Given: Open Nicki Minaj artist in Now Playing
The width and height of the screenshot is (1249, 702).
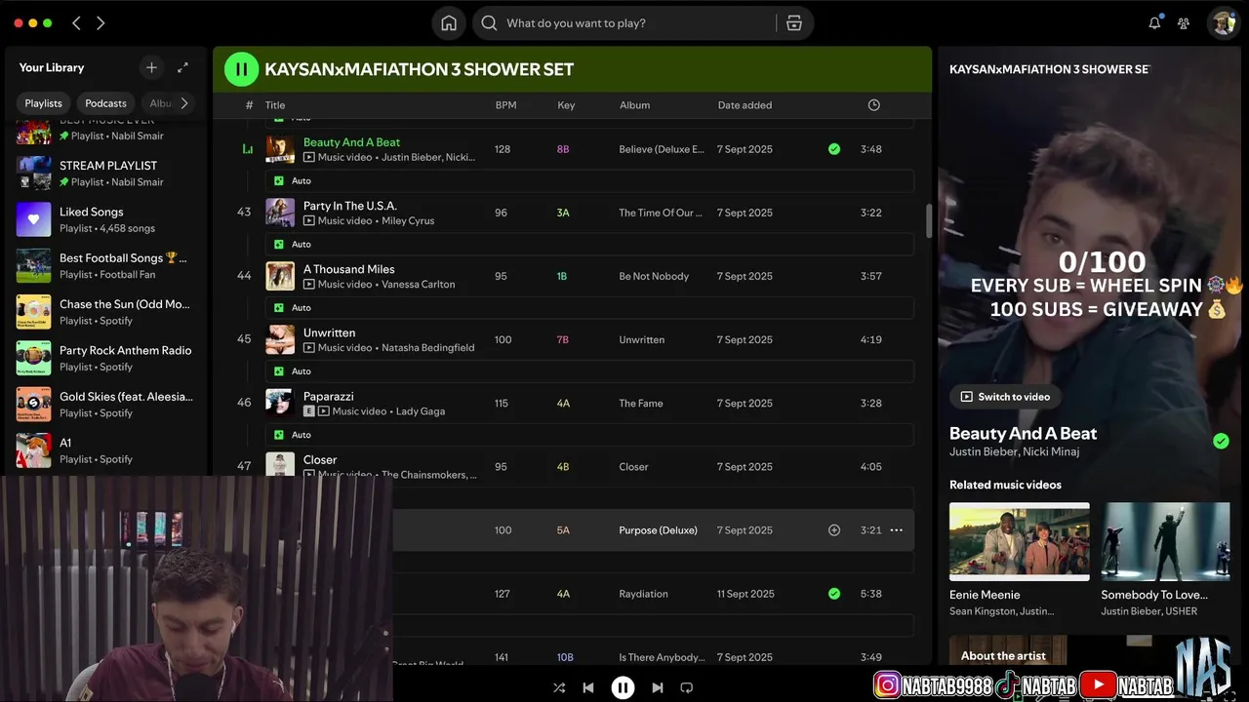Looking at the screenshot, I should 1051,451.
